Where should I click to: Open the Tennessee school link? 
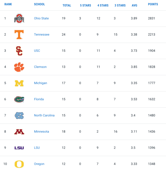tap(42, 35)
